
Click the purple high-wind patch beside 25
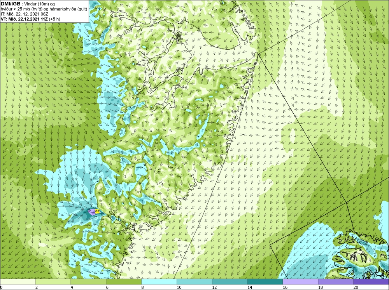[x=91, y=212]
